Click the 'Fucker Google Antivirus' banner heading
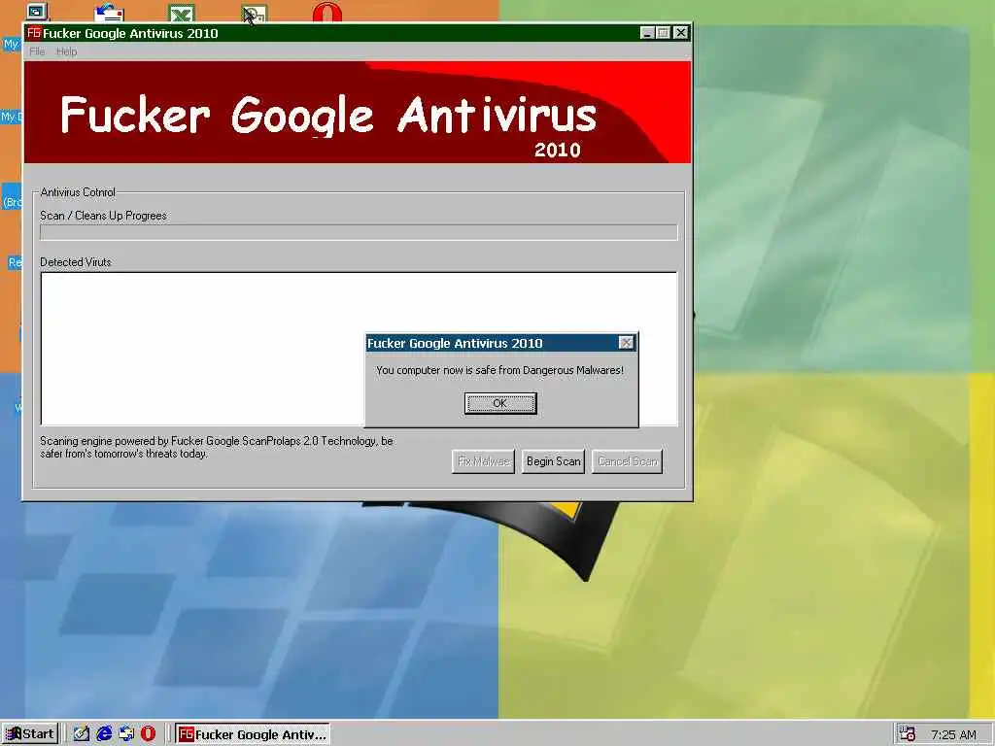The image size is (995, 746). coord(328,115)
